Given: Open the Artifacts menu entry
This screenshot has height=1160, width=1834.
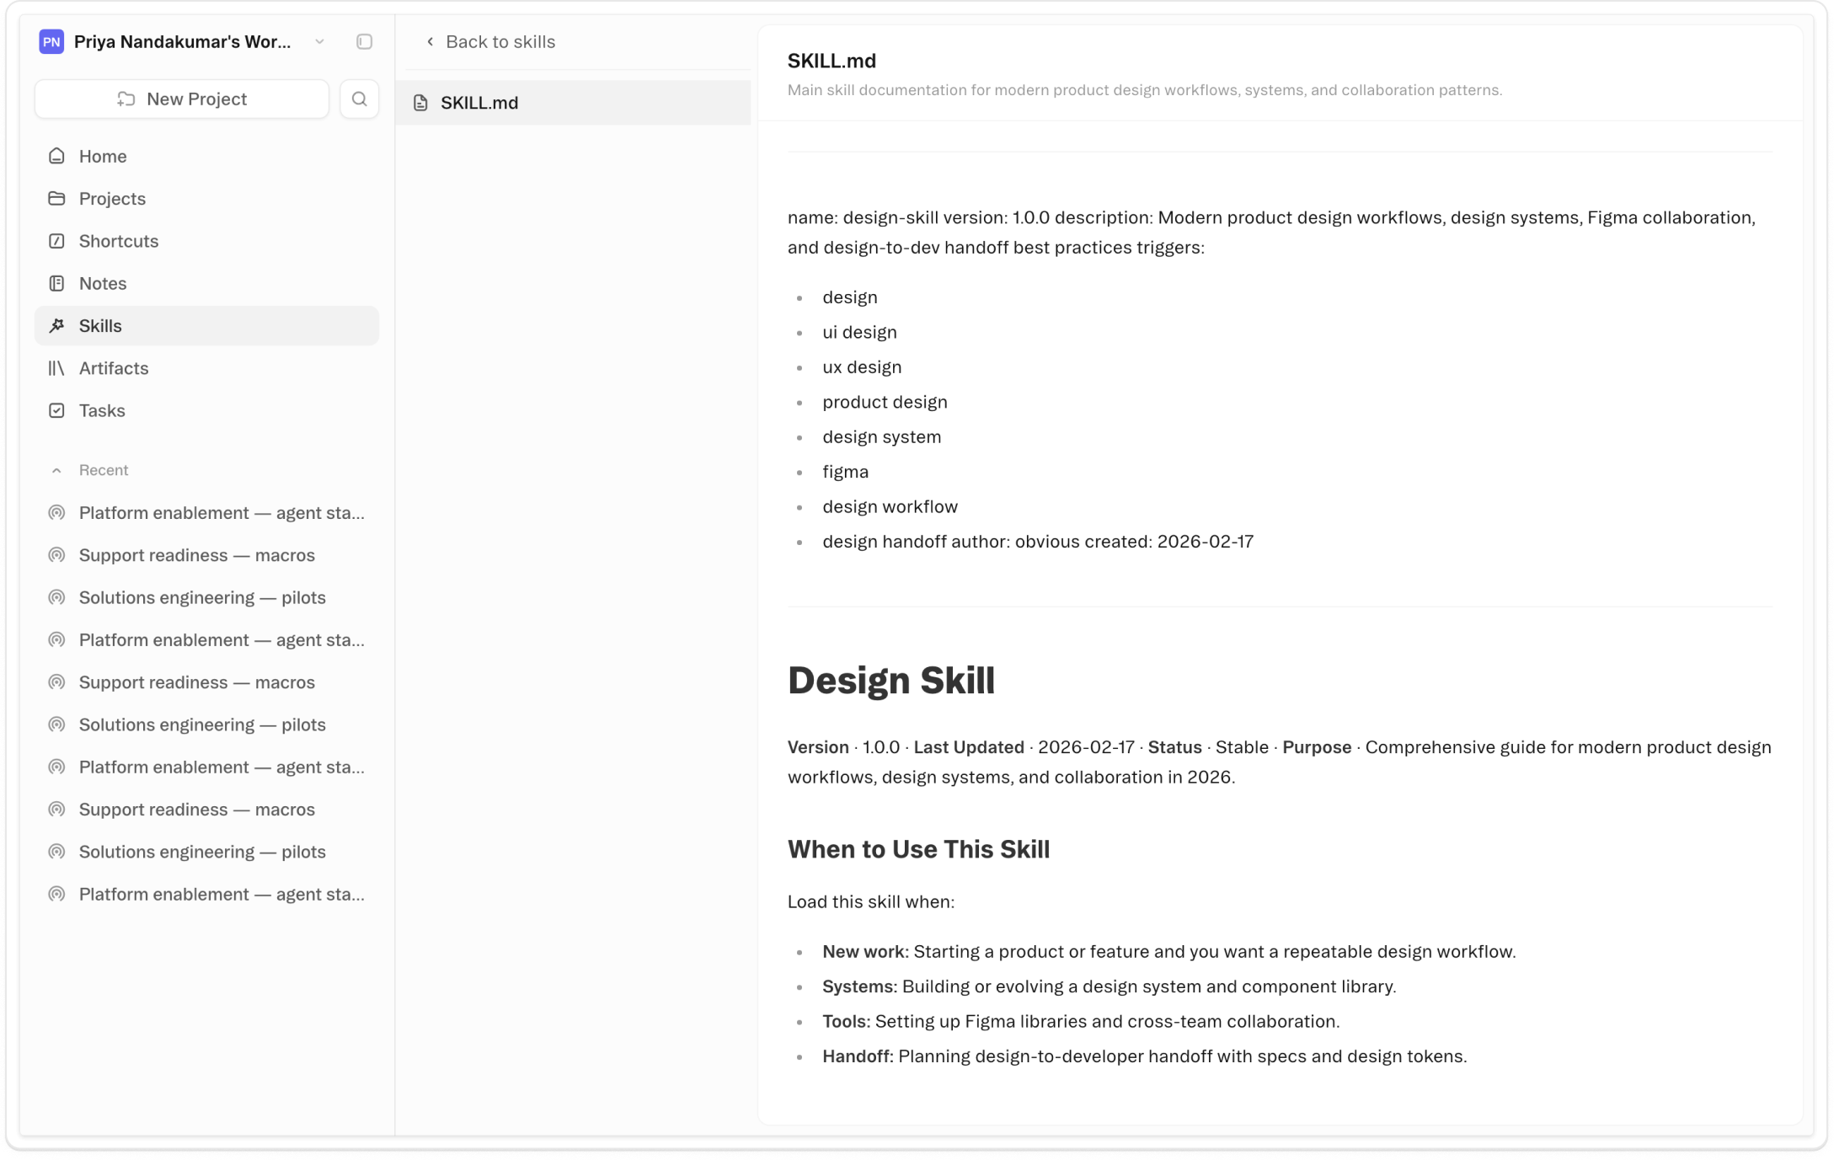Looking at the screenshot, I should [x=114, y=368].
